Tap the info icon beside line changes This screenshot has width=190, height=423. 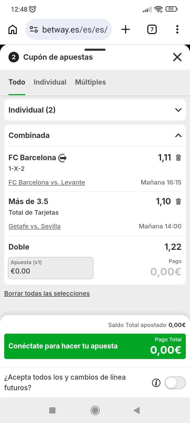[156, 383]
